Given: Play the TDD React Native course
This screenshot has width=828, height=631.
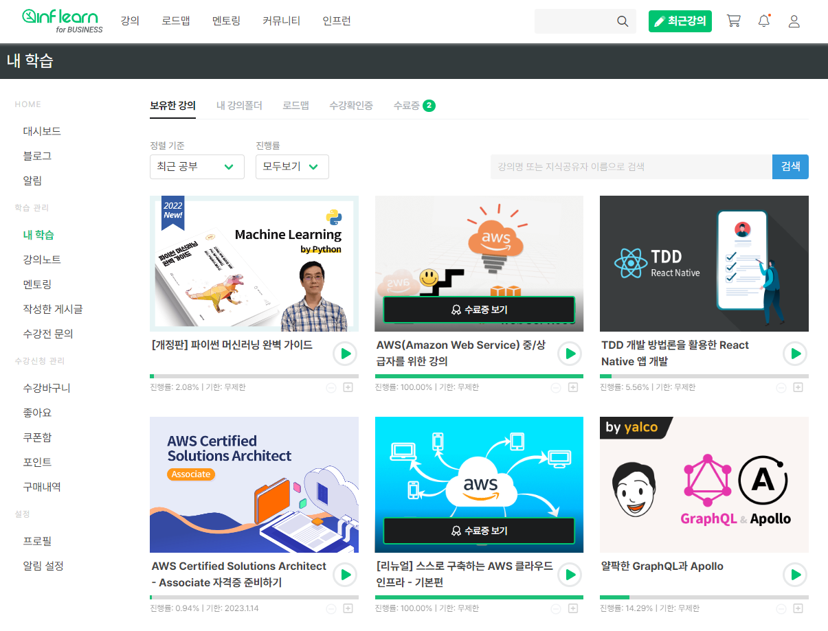Looking at the screenshot, I should [795, 354].
